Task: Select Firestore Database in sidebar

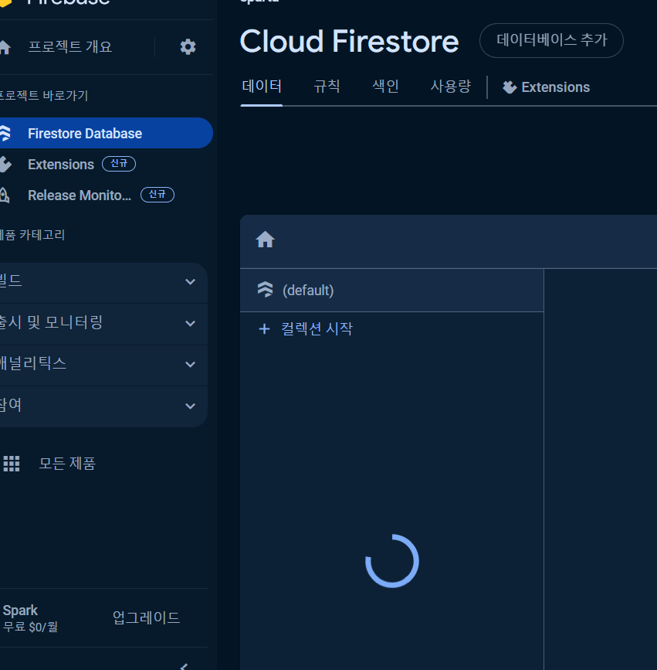Action: 106,134
